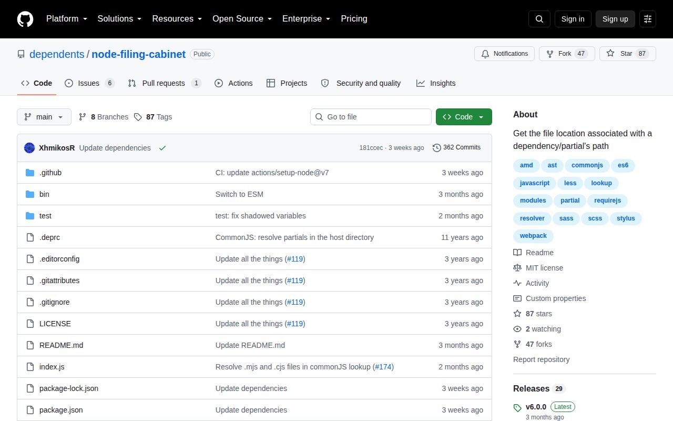Open Custom properties
Screen dimensions: 673x421
(x=549, y=298)
